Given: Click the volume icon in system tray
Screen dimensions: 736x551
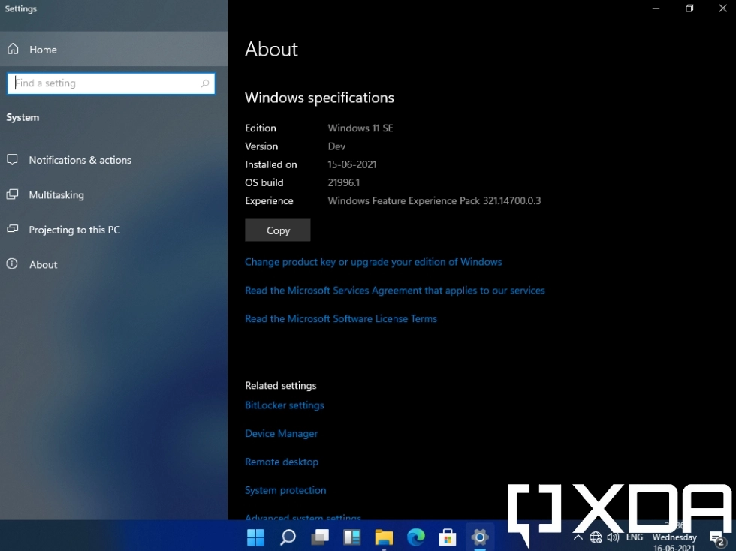Looking at the screenshot, I should [x=613, y=537].
